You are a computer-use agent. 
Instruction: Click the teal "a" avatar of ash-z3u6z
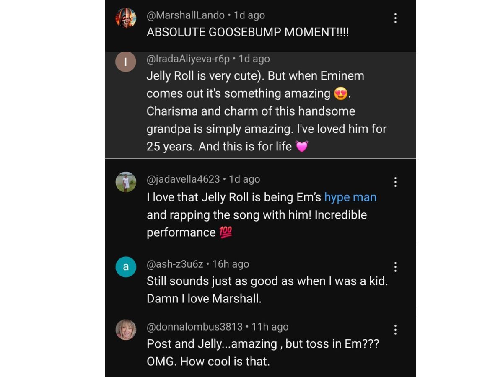tap(126, 267)
